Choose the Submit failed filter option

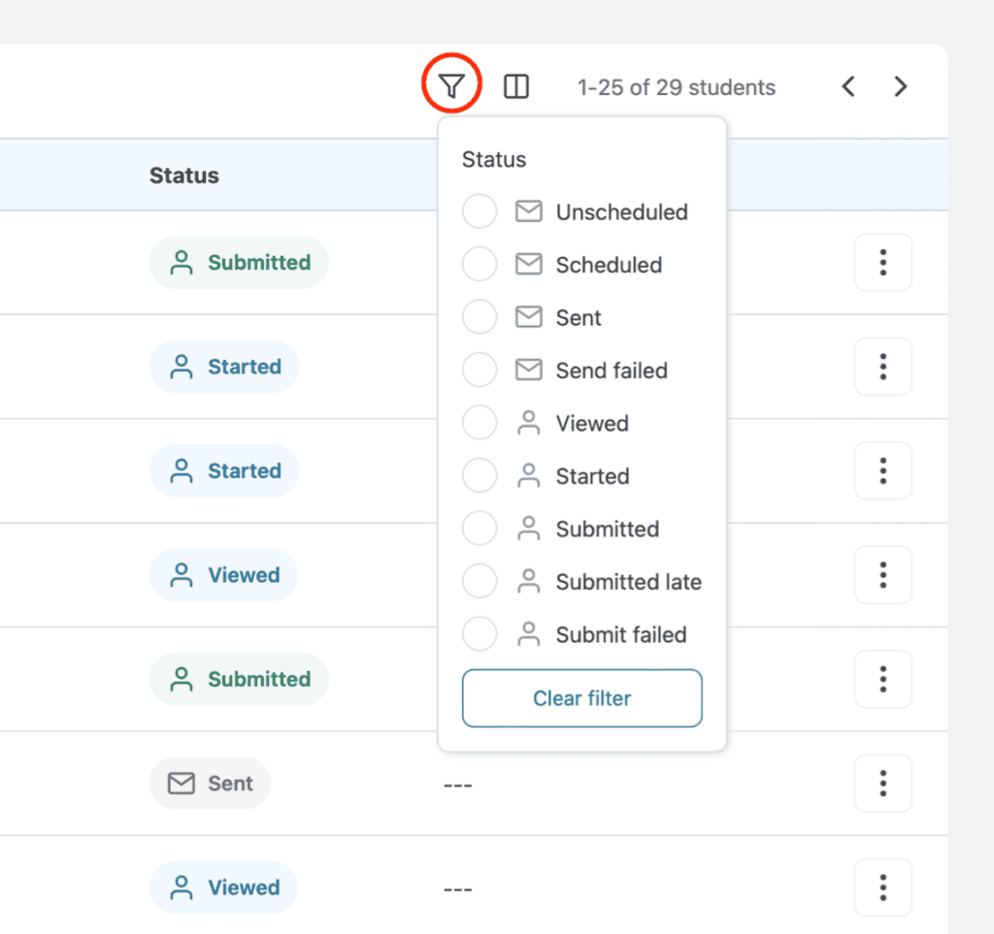[480, 633]
